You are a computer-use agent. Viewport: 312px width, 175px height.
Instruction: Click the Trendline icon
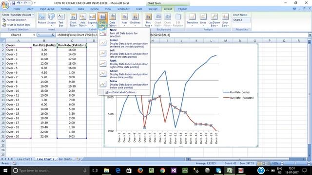click(x=192, y=20)
